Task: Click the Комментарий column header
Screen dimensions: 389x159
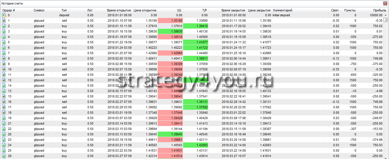Action: pyautogui.click(x=282, y=10)
